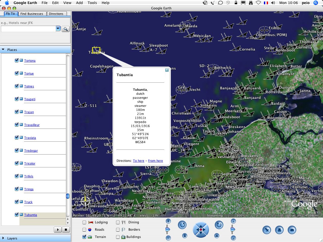Open the Tools menu

tap(92, 3)
